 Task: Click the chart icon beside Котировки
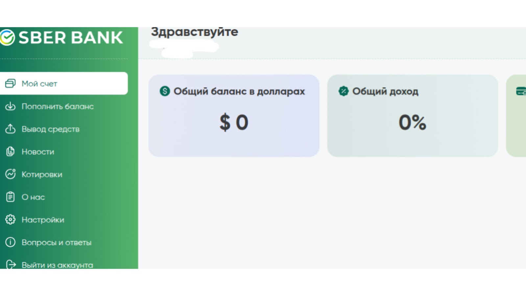(10, 174)
